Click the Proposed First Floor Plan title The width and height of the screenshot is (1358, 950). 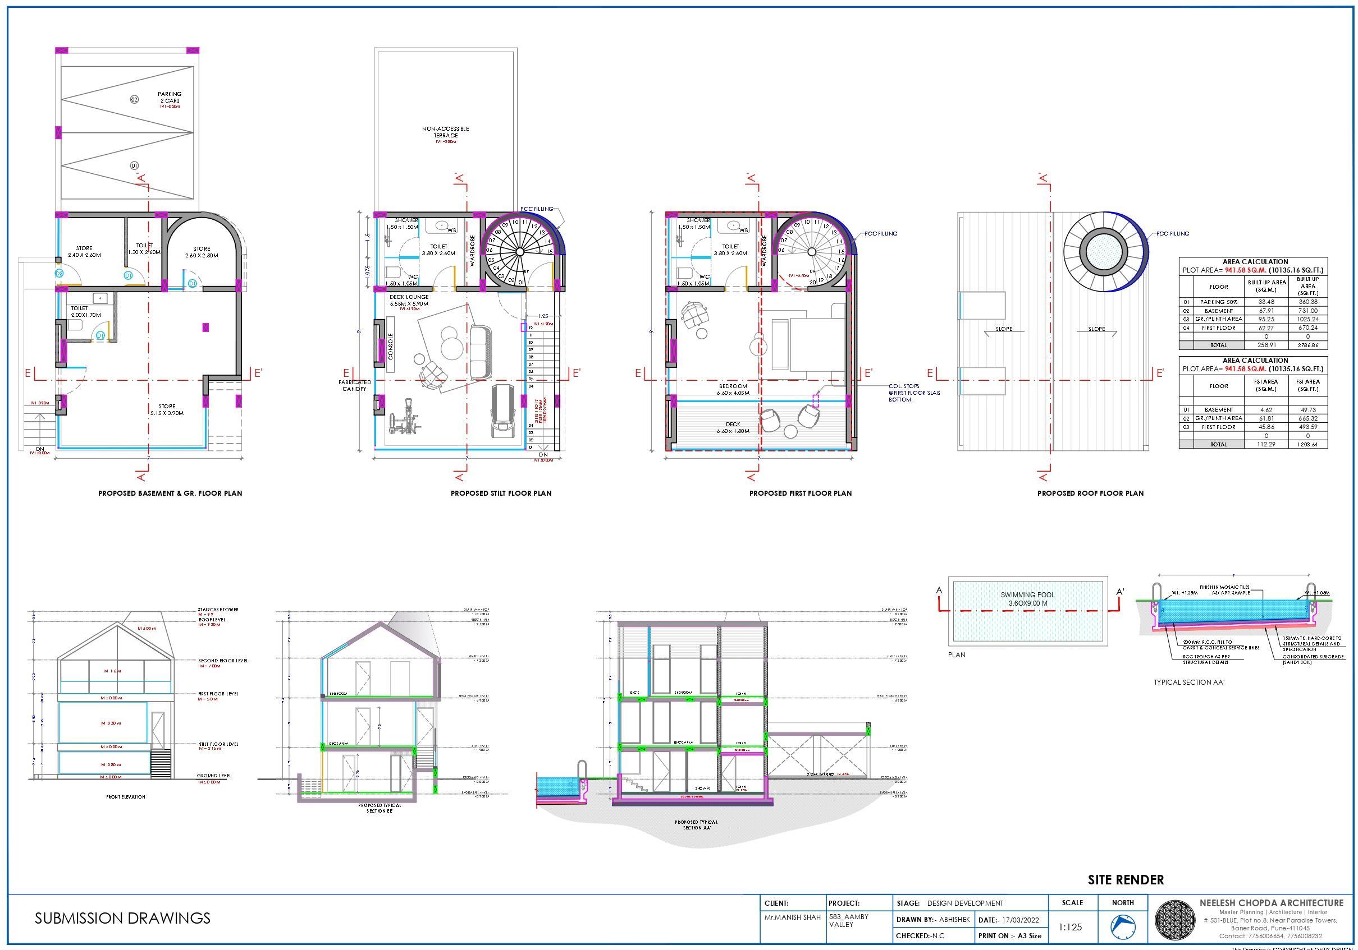(x=800, y=493)
